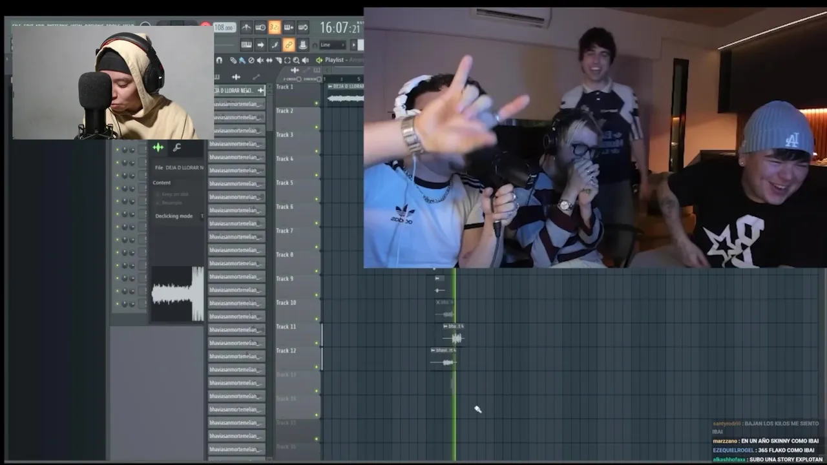The width and height of the screenshot is (827, 465).
Task: Click the Track 5 label
Action: (x=285, y=183)
